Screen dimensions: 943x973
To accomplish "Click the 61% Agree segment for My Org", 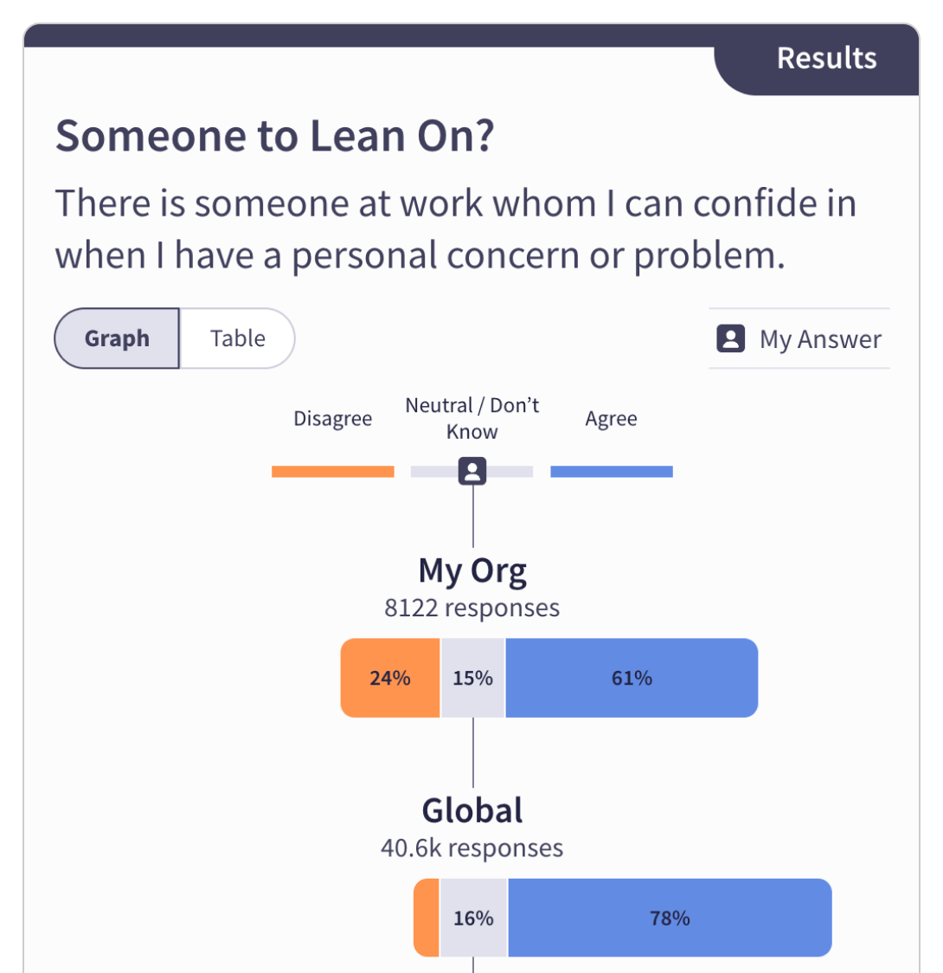I will [631, 678].
